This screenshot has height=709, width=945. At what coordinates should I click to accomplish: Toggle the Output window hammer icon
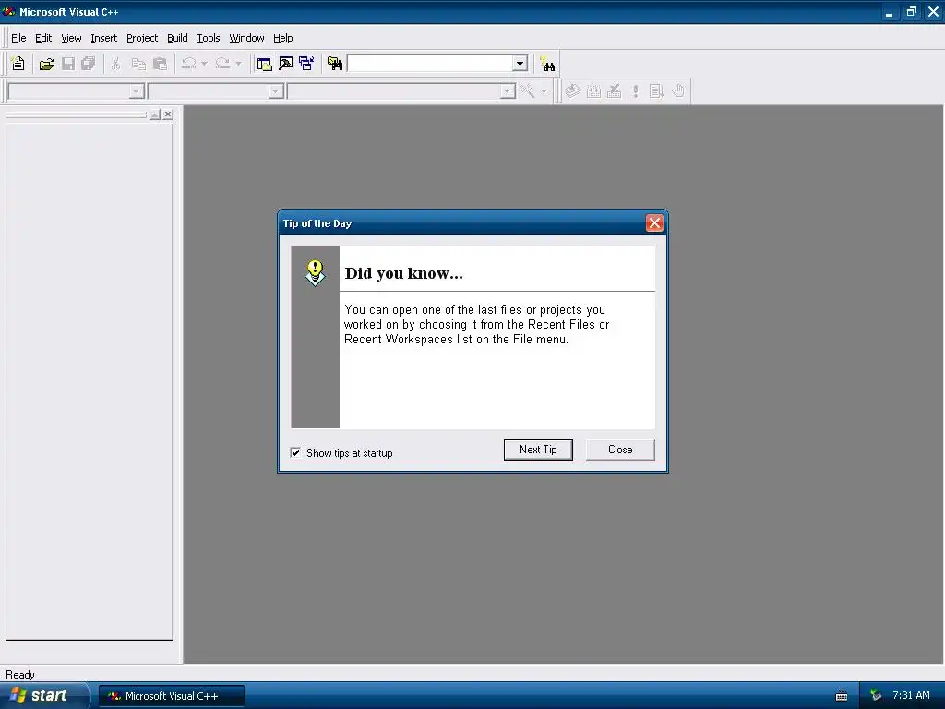[x=285, y=64]
